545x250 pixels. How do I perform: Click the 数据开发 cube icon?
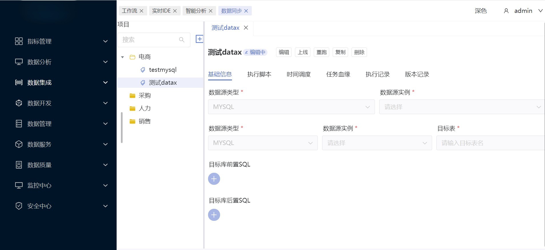[19, 103]
